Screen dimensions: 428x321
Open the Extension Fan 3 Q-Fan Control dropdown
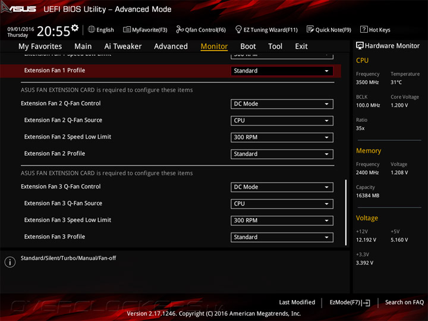coord(282,187)
